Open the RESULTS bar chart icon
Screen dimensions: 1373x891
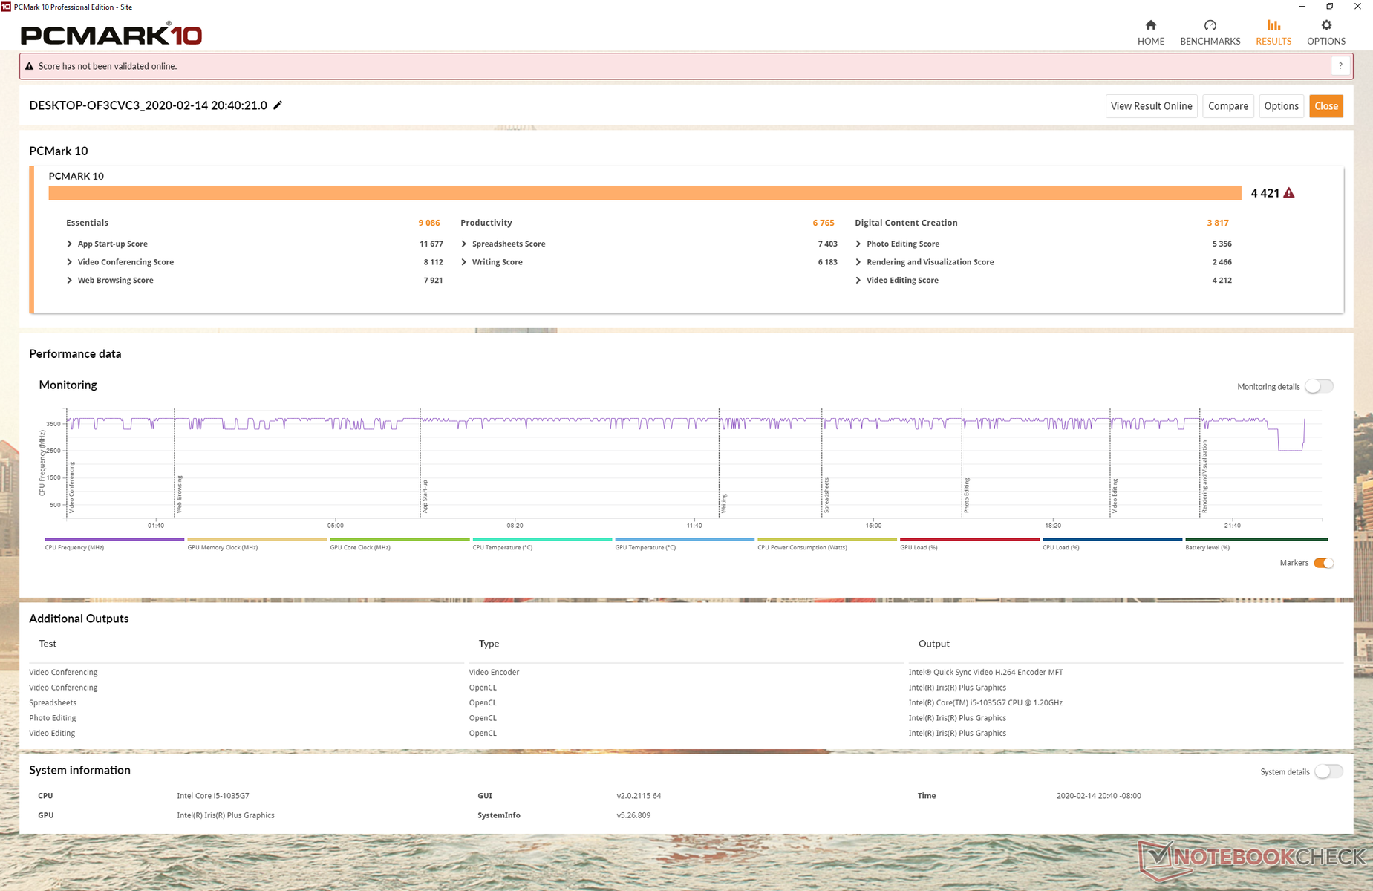tap(1273, 25)
